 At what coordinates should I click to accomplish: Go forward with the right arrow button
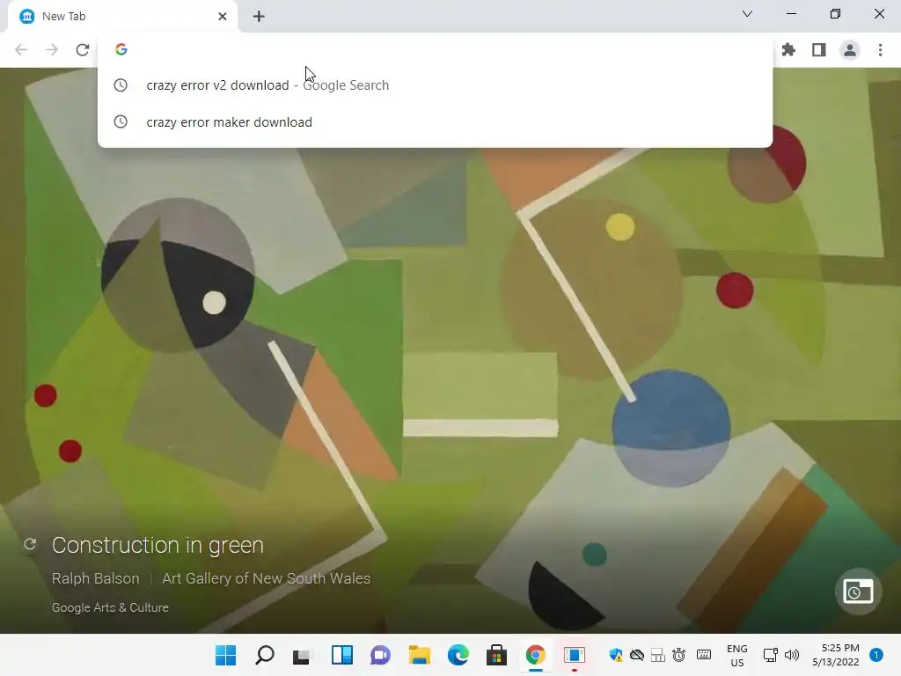tap(52, 50)
